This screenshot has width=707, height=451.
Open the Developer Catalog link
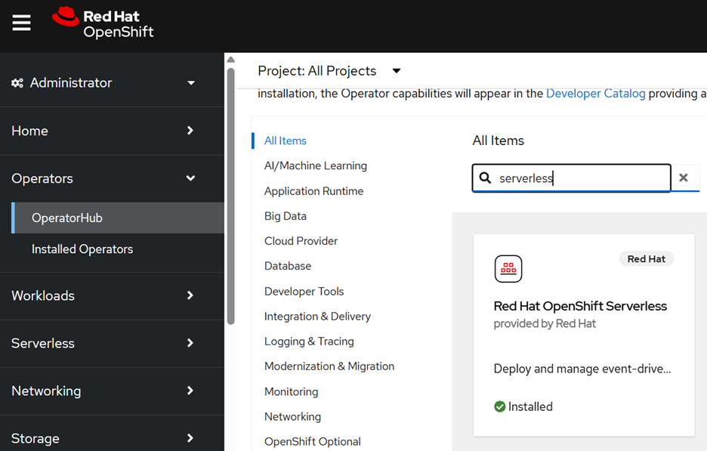[595, 93]
